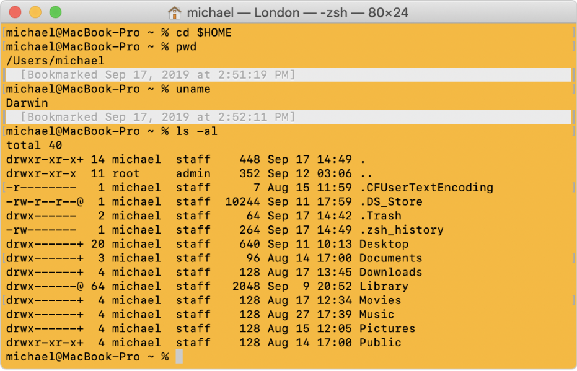This screenshot has height=371, width=577.
Task: Click the window title 'michael — London — -zsh — 80×24'
Action: coord(297,13)
